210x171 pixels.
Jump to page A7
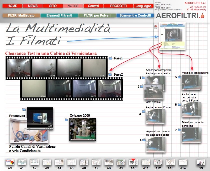click(96, 162)
